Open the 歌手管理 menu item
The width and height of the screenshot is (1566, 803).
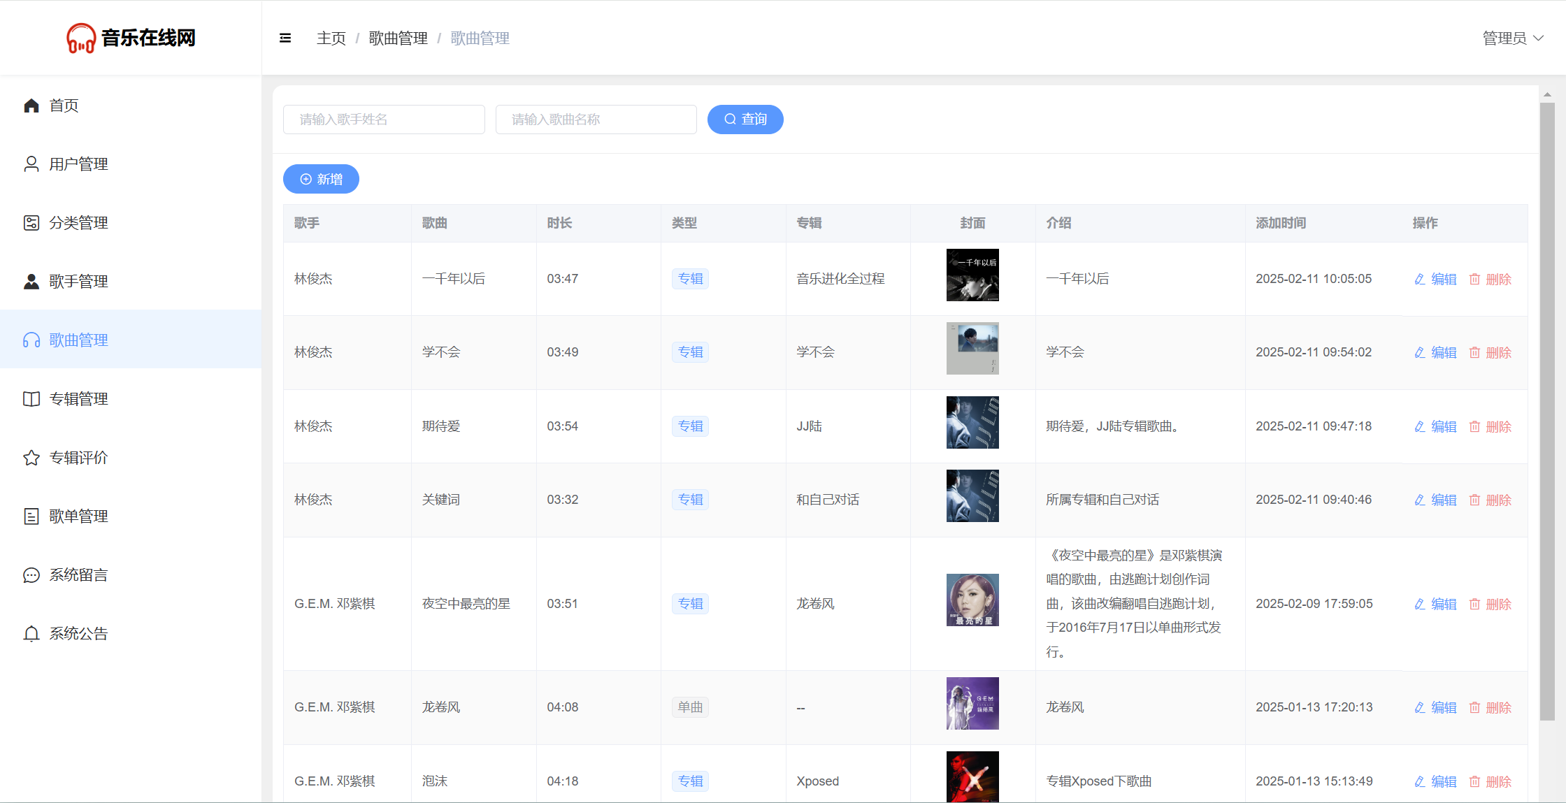click(78, 282)
